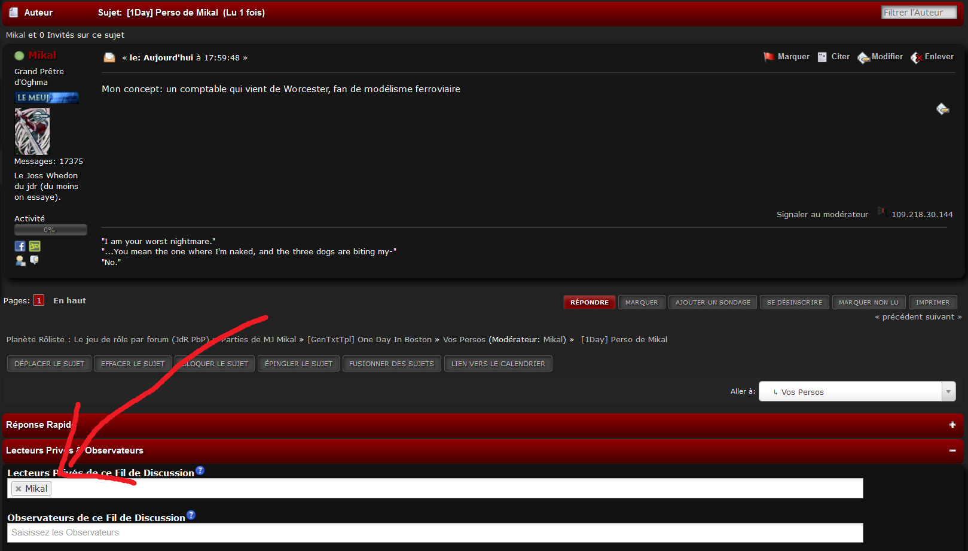Open the Vos Persos breadcrumb link

(464, 340)
